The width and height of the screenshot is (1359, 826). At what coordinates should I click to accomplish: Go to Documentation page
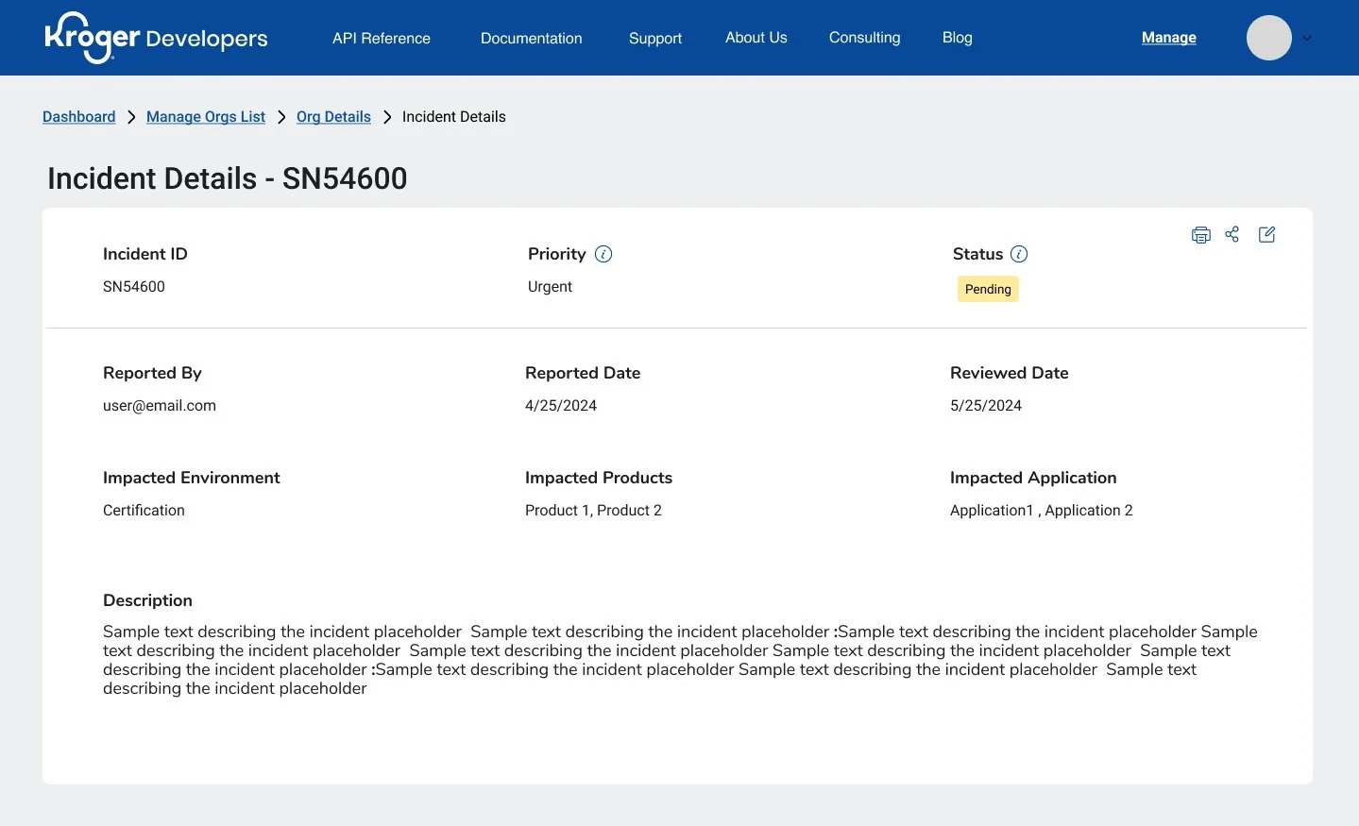coord(532,38)
